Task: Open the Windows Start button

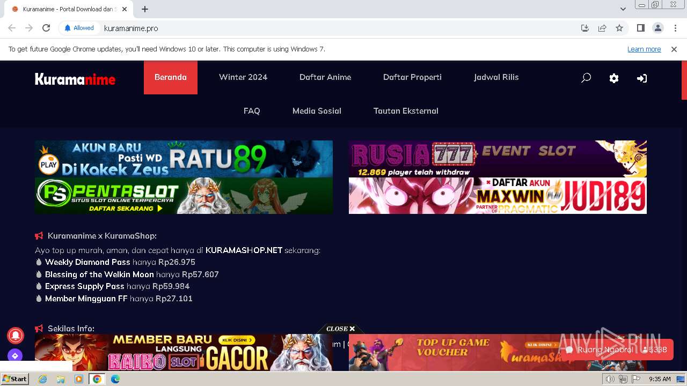Action: pos(15,379)
